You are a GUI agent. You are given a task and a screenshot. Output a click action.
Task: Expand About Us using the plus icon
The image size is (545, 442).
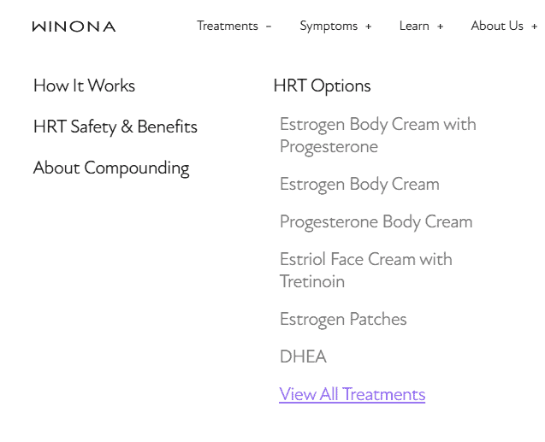(535, 27)
